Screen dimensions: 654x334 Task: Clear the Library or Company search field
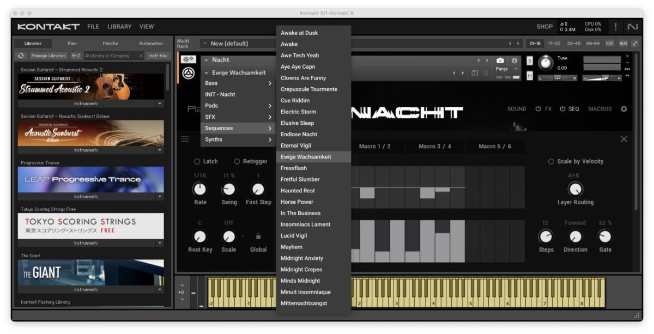coord(141,56)
